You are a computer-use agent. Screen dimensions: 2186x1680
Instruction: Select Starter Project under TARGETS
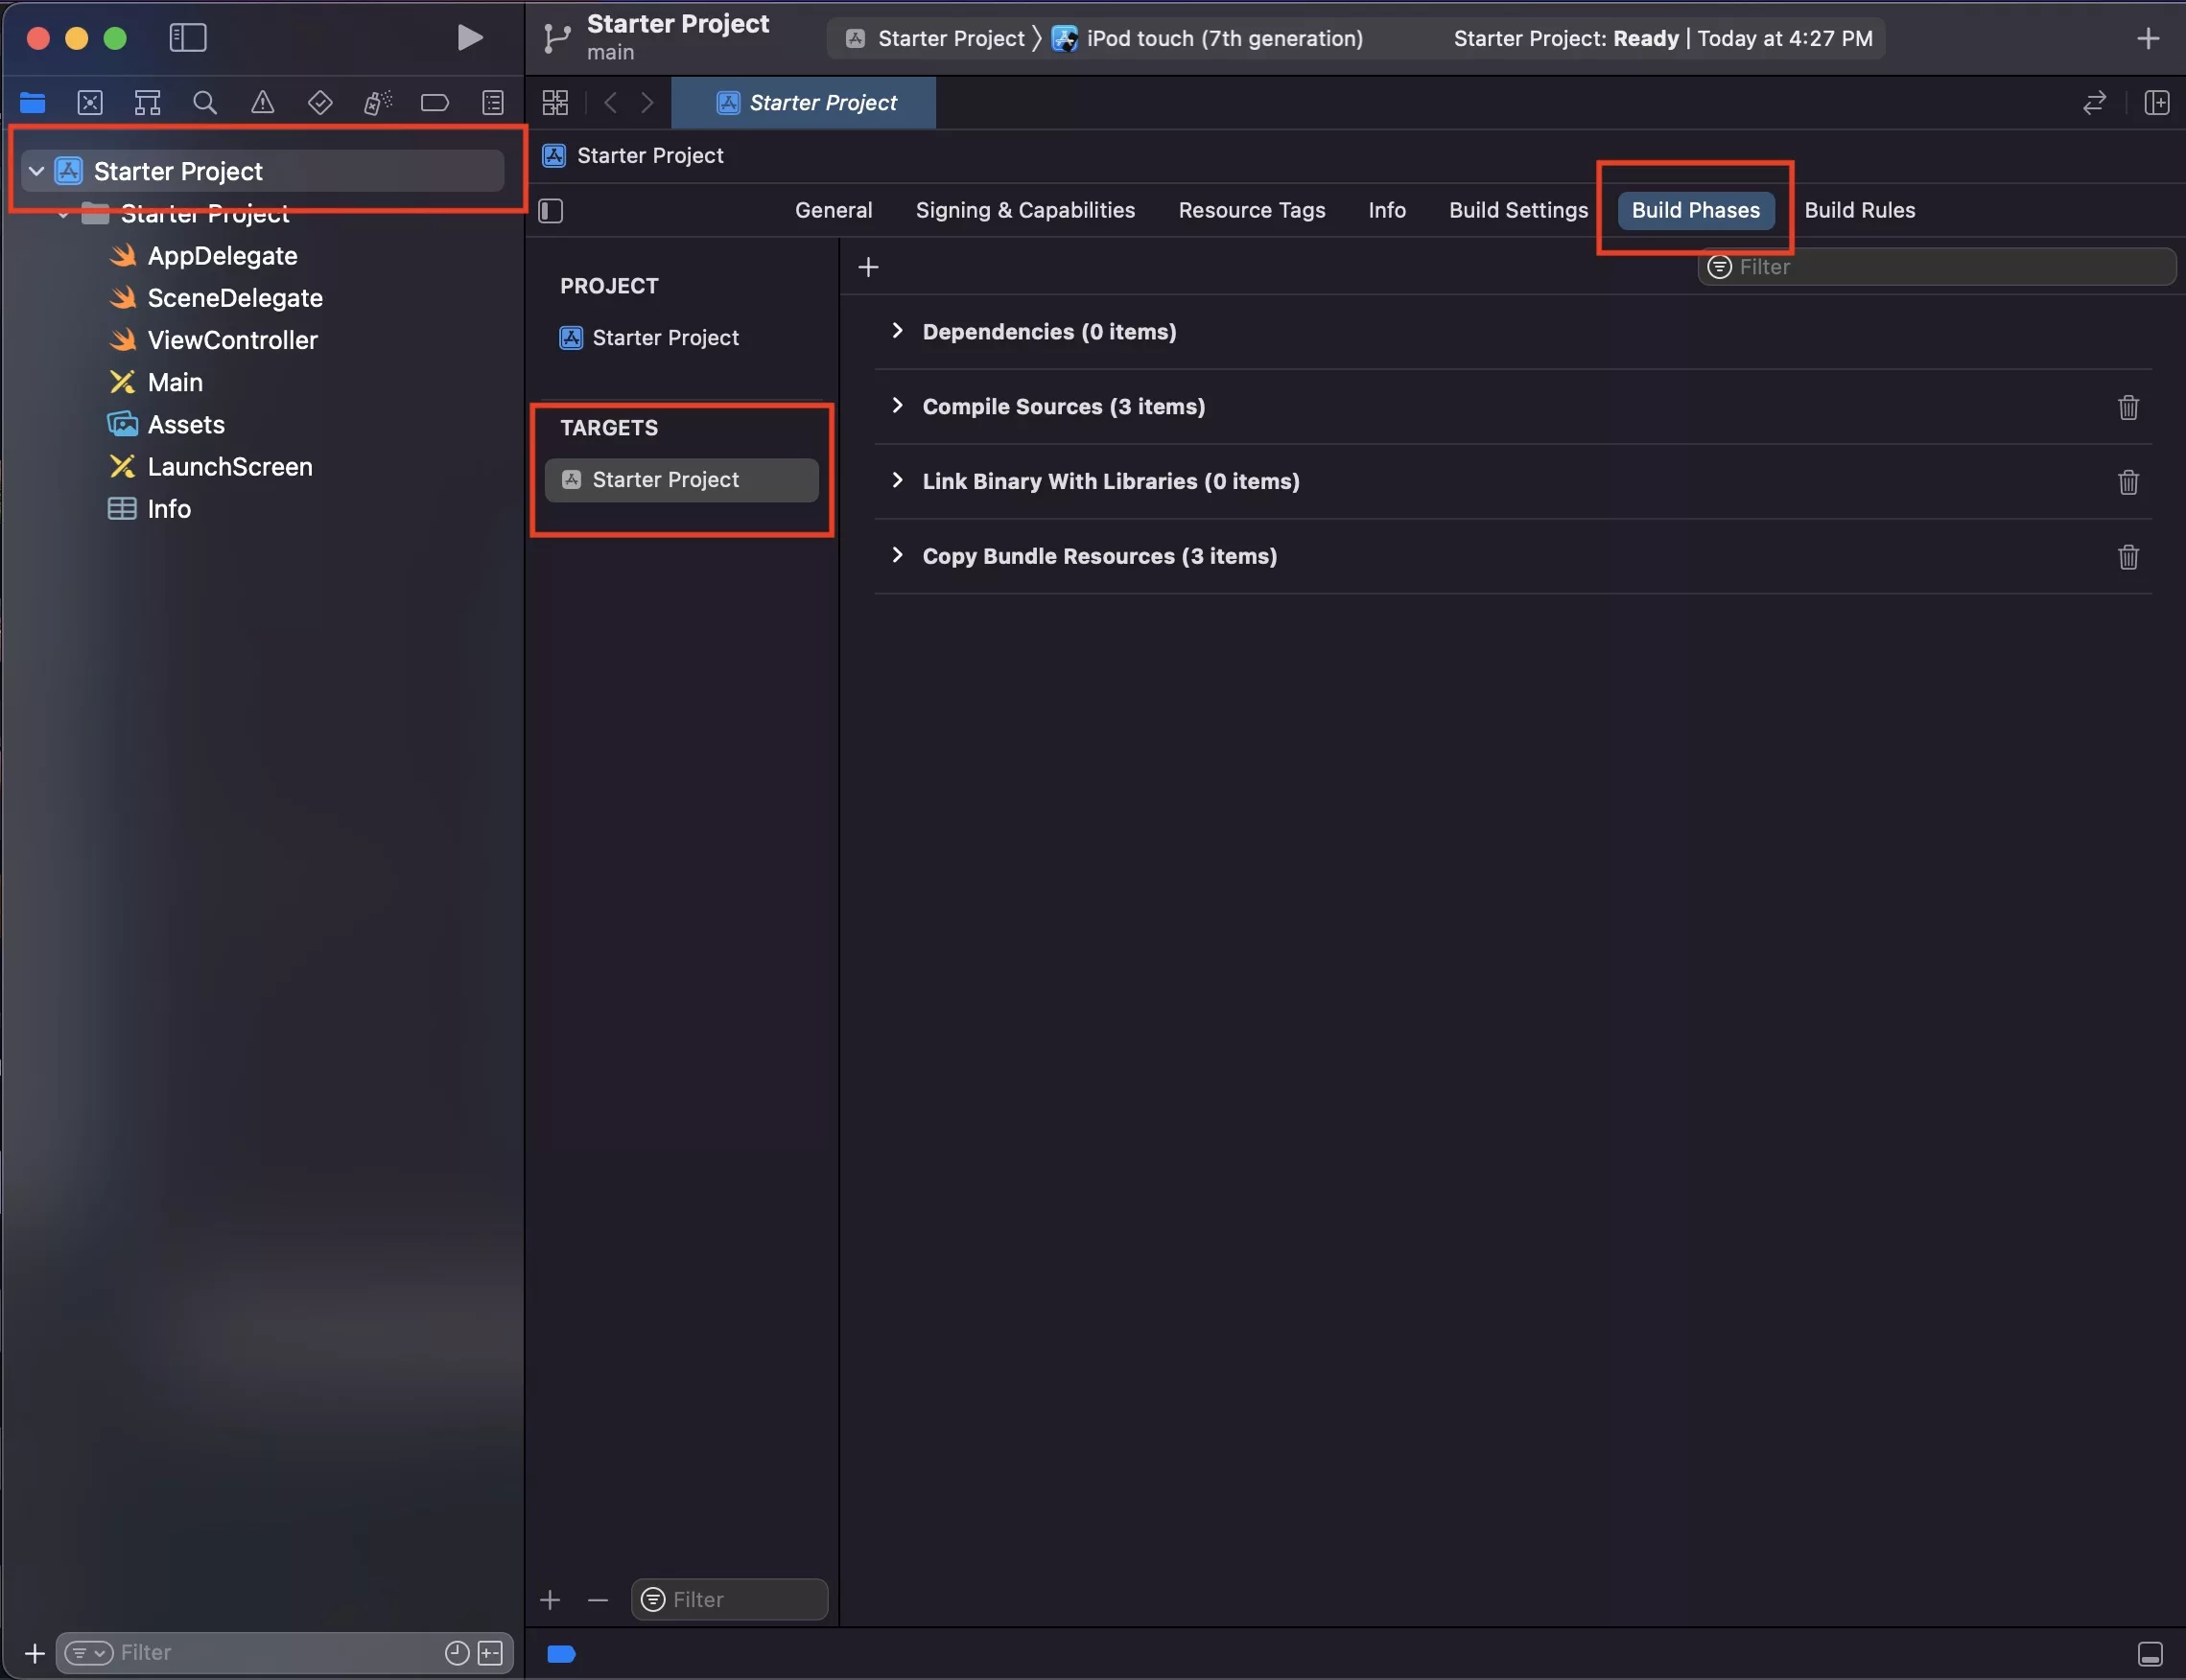tap(681, 480)
